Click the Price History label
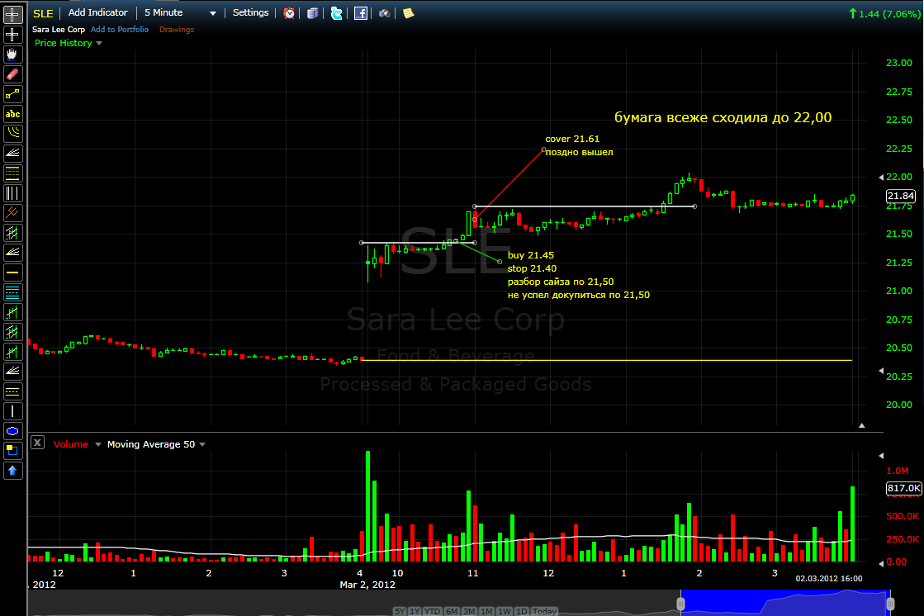Screen dimensions: 924x616 click(x=63, y=43)
